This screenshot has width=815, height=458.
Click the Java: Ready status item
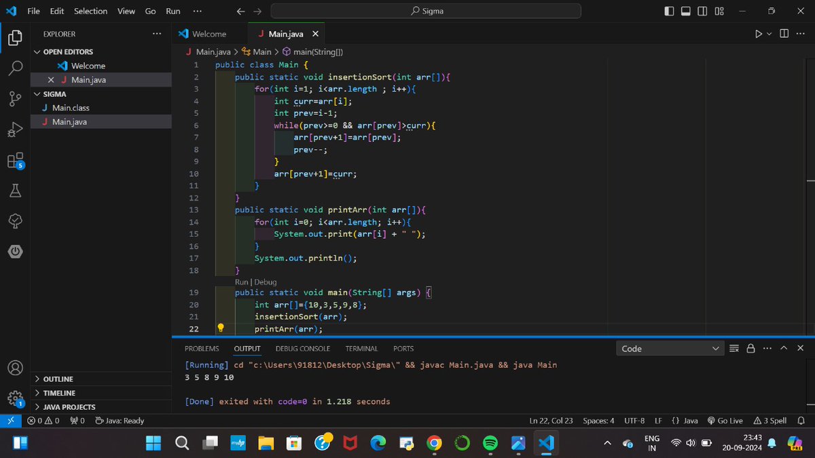point(120,421)
